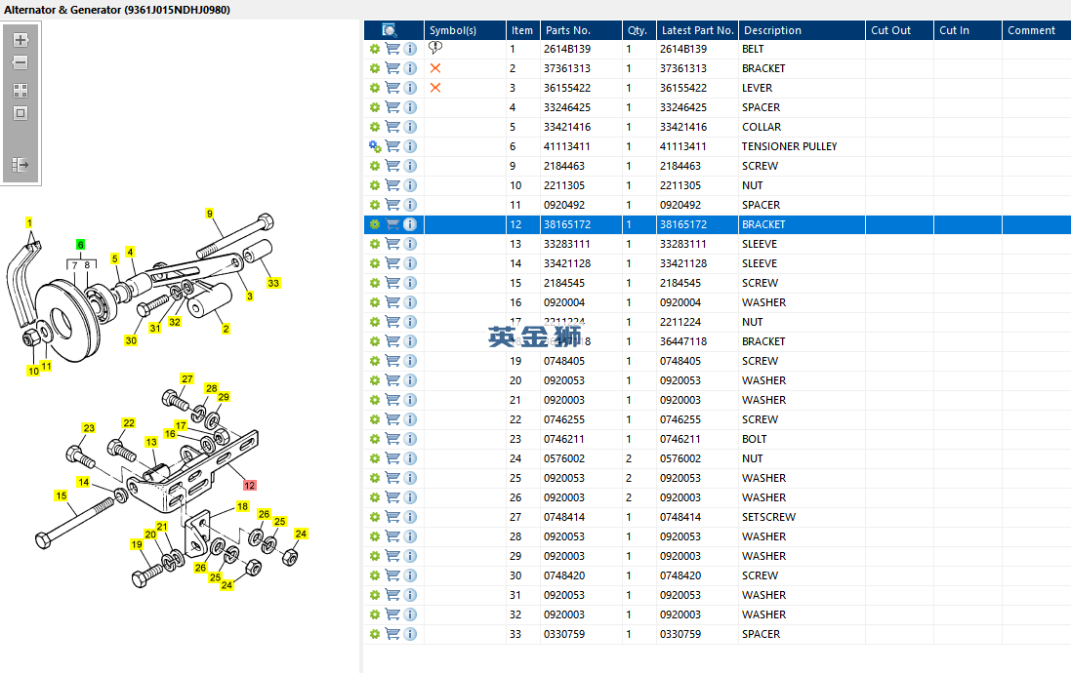Click the single-square fit view icon

21,113
